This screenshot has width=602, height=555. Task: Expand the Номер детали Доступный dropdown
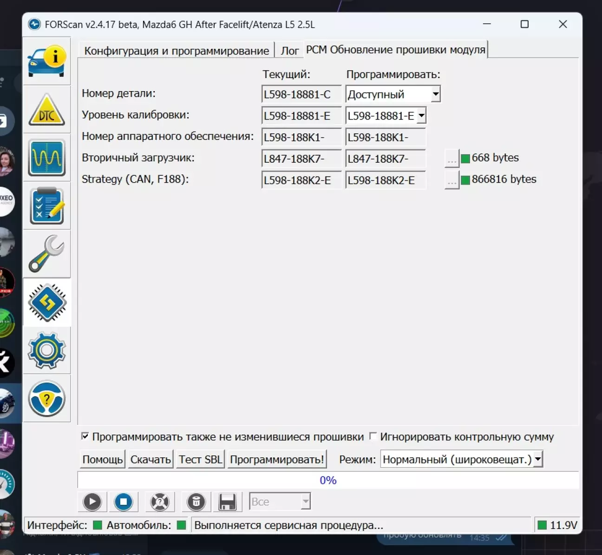pyautogui.click(x=435, y=94)
